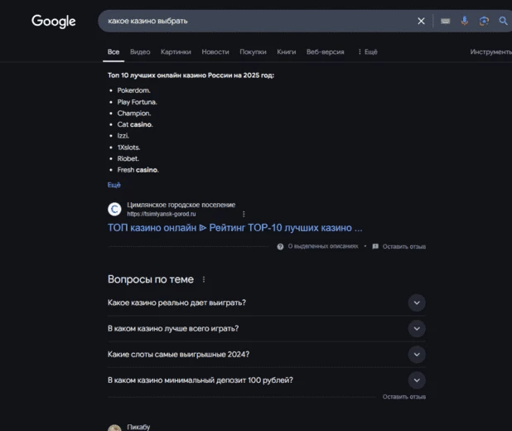Switch to the Все tab
The height and width of the screenshot is (431, 512).
[114, 52]
